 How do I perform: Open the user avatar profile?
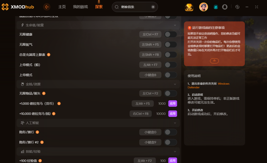pyautogui.click(x=203, y=7)
